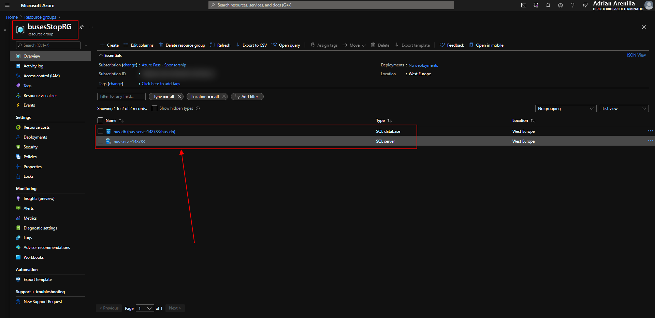The image size is (655, 318).
Task: Open Edit columns
Action: coord(139,45)
